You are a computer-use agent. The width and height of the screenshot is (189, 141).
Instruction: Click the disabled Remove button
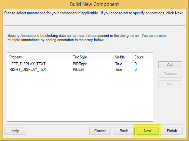tap(170, 74)
